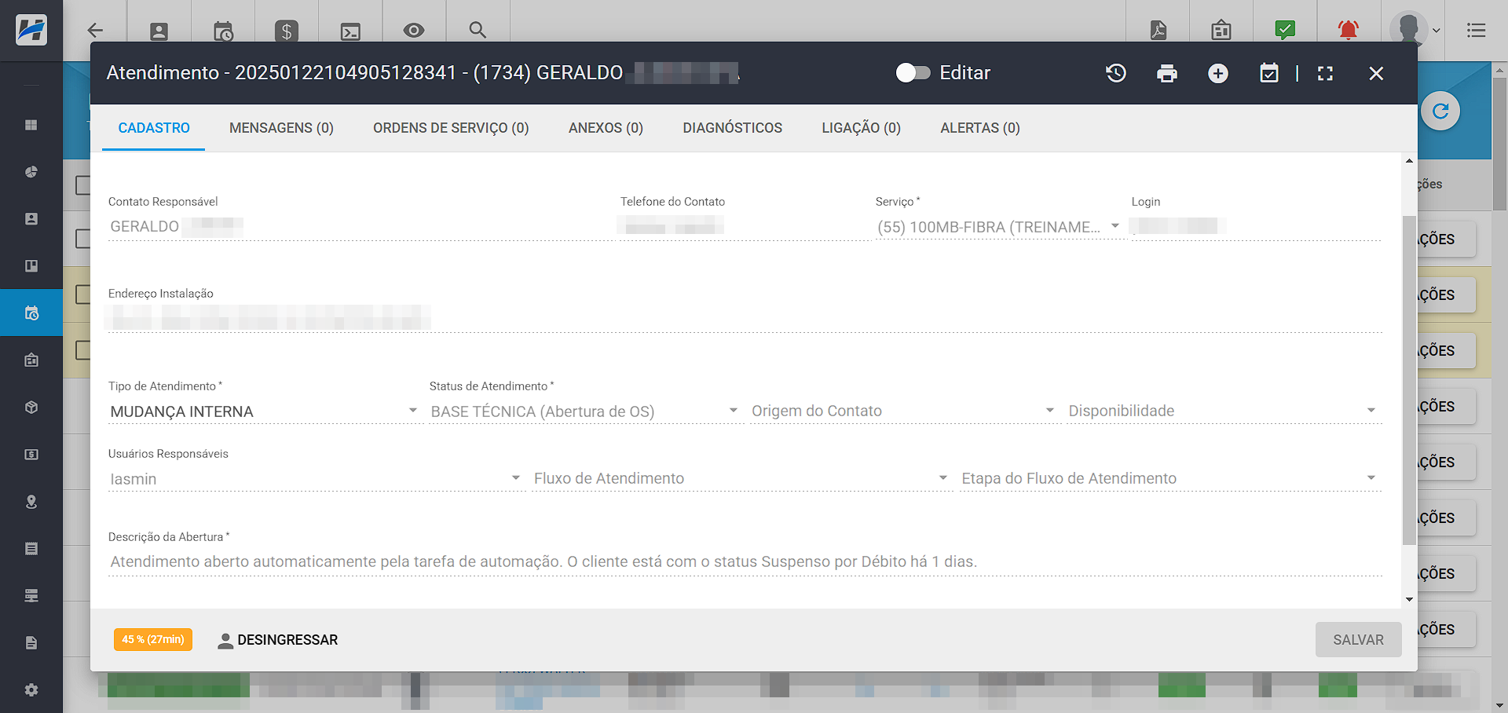This screenshot has height=713, width=1508.
Task: Open the Status de Atendimento dropdown
Action: (584, 411)
